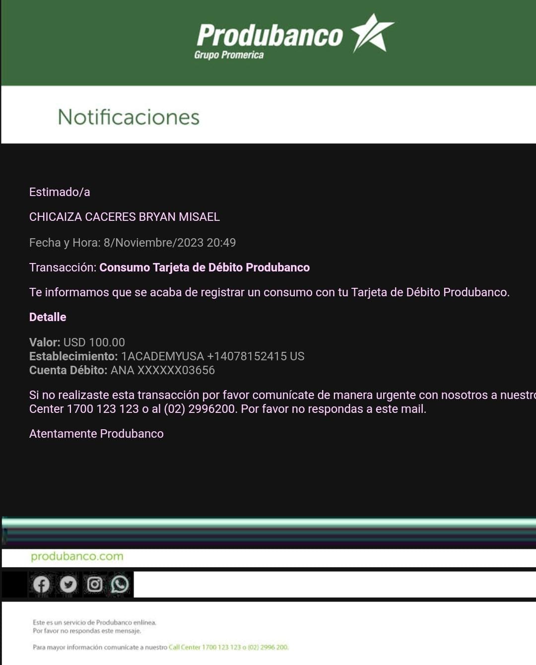Click the Produbanco wordmark in header
The width and height of the screenshot is (536, 665).
coord(269,35)
